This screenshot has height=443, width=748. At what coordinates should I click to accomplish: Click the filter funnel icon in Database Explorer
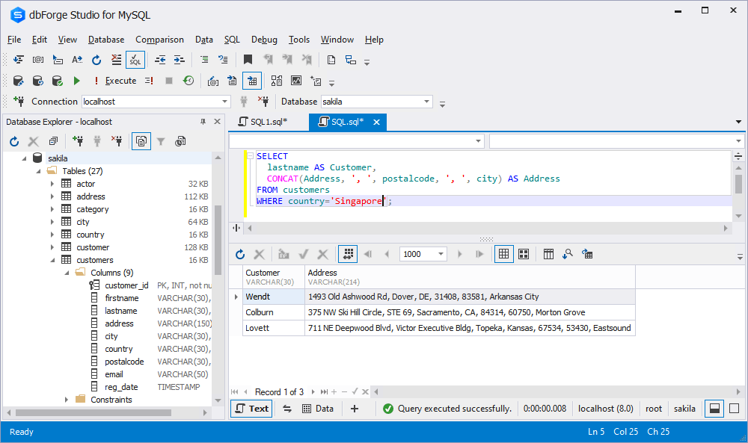162,141
